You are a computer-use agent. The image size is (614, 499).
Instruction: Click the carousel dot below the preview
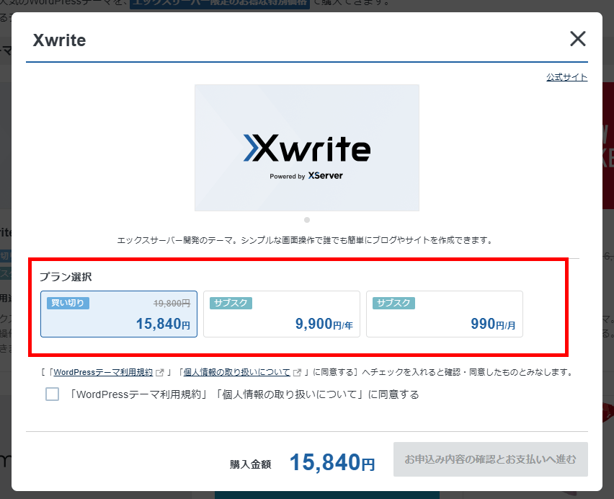click(x=307, y=219)
